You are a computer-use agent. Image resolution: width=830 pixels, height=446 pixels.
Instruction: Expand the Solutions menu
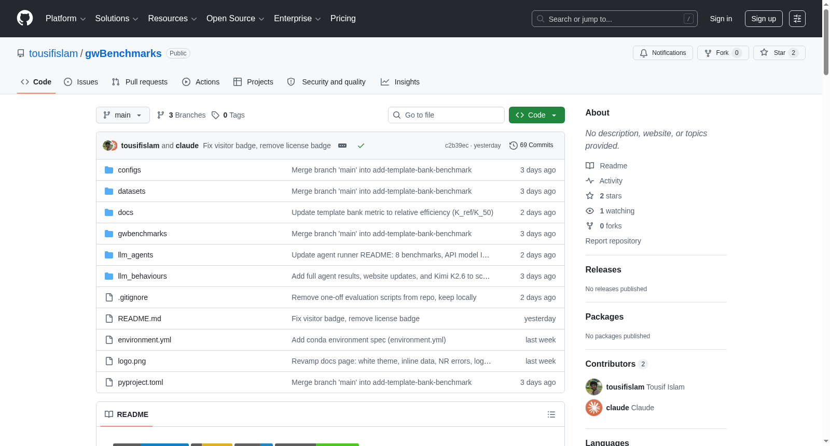pos(117,19)
